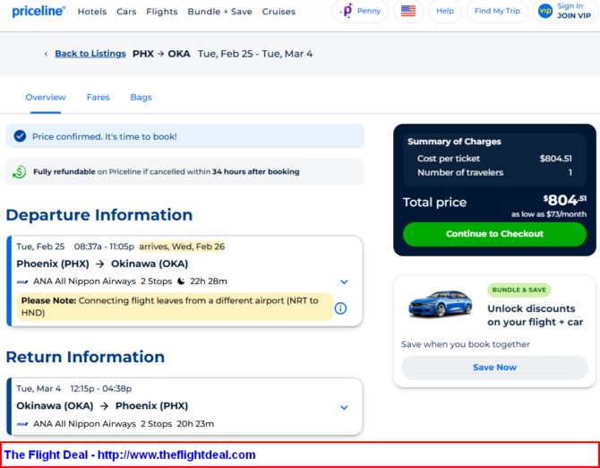Switch to the Fares tab
The height and width of the screenshot is (468, 600).
pos(98,98)
